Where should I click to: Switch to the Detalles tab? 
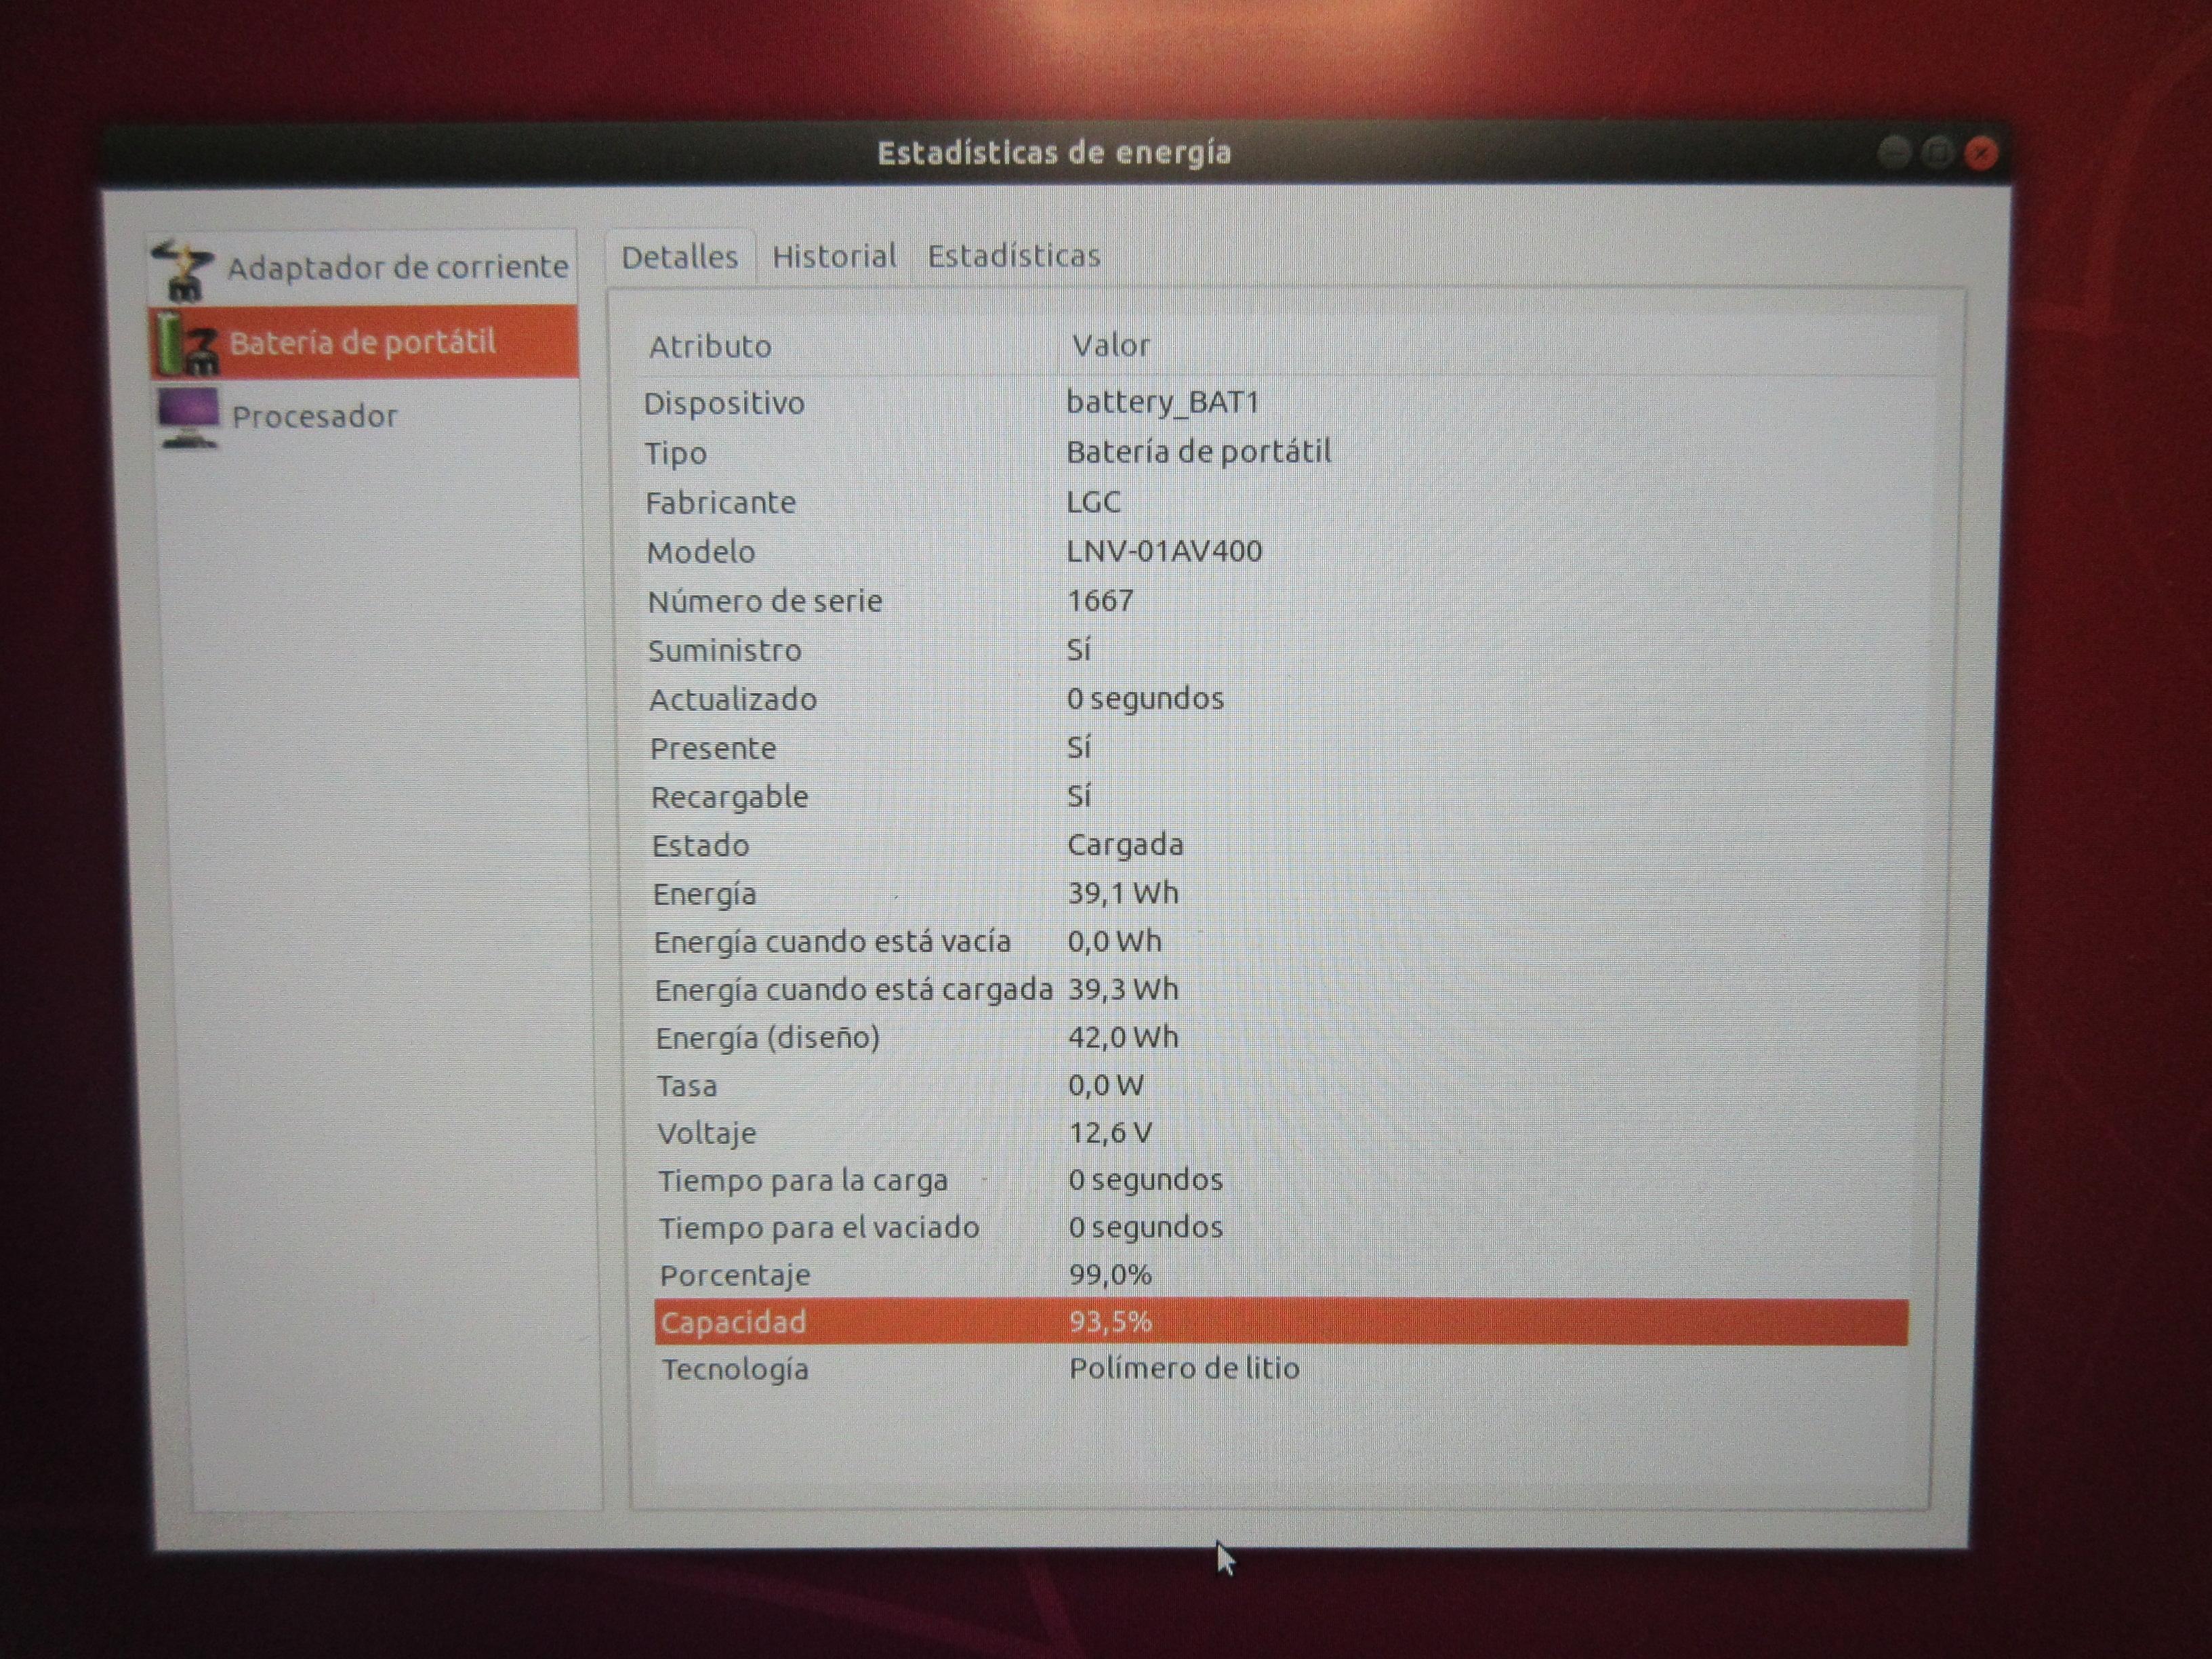point(680,257)
